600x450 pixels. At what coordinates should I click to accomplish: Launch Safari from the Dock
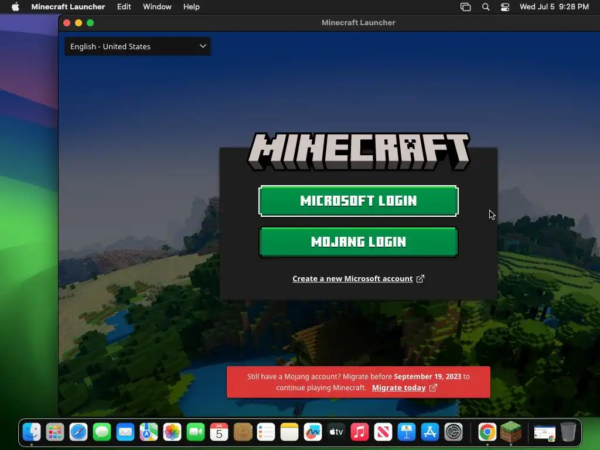[79, 432]
